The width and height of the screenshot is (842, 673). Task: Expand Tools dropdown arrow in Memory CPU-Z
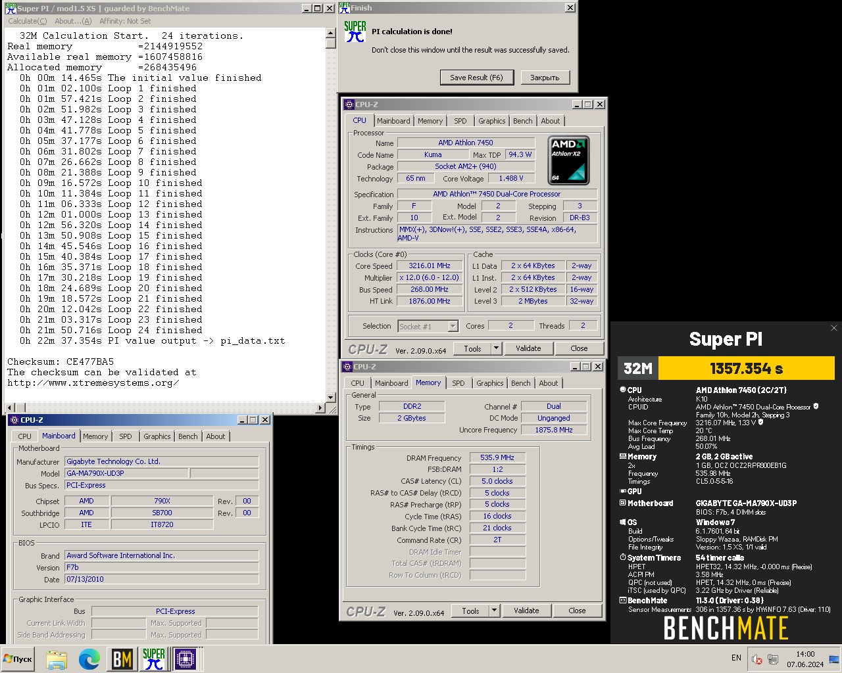pyautogui.click(x=495, y=611)
